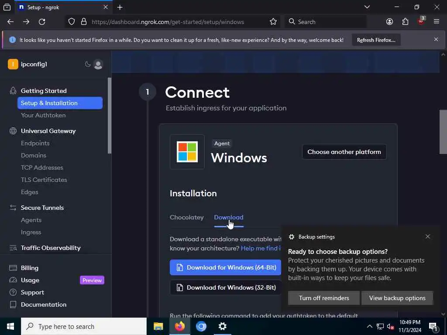447x335 pixels.
Task: Open Edges in sidebar
Action: 29,192
